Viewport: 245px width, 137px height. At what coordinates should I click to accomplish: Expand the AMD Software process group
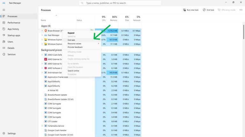[x=42, y=68]
